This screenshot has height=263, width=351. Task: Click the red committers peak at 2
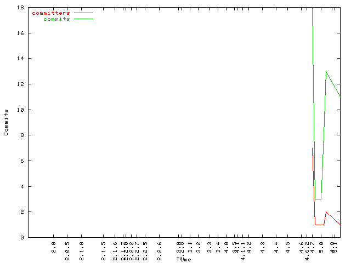[326, 212]
